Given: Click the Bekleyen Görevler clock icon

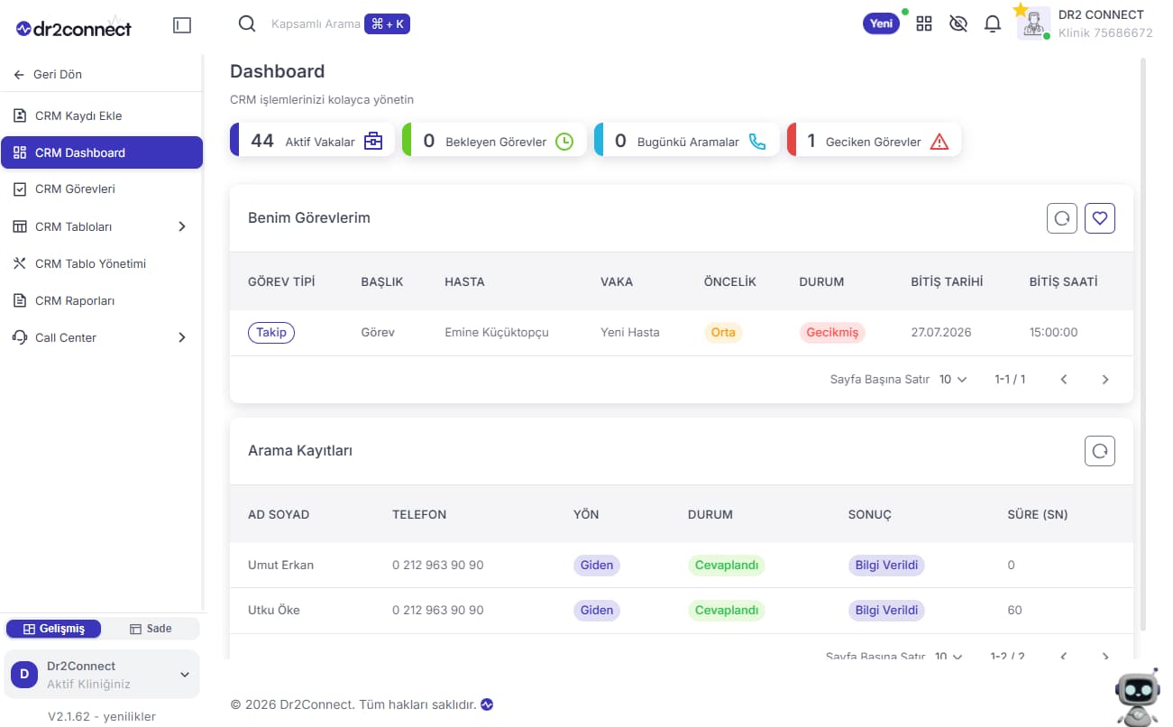Looking at the screenshot, I should 564,142.
